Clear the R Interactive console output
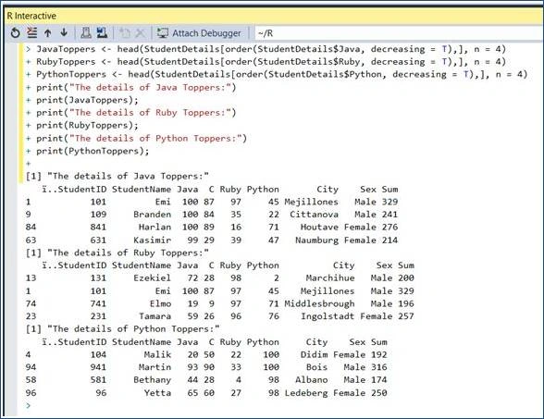 [x=31, y=33]
